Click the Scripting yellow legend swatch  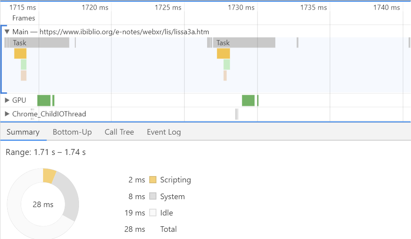coord(153,180)
